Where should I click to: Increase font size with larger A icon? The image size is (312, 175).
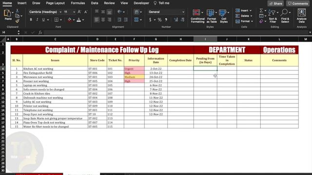point(79,12)
